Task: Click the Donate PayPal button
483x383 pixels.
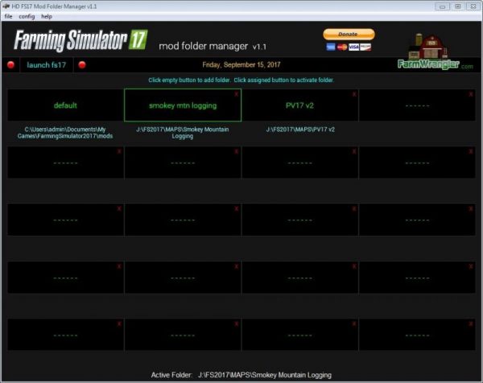Action: [x=349, y=34]
